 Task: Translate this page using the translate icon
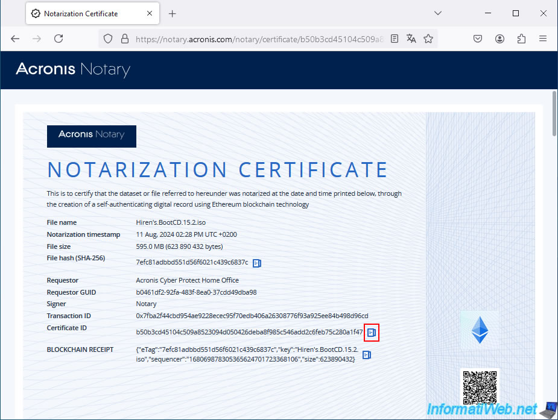(411, 39)
